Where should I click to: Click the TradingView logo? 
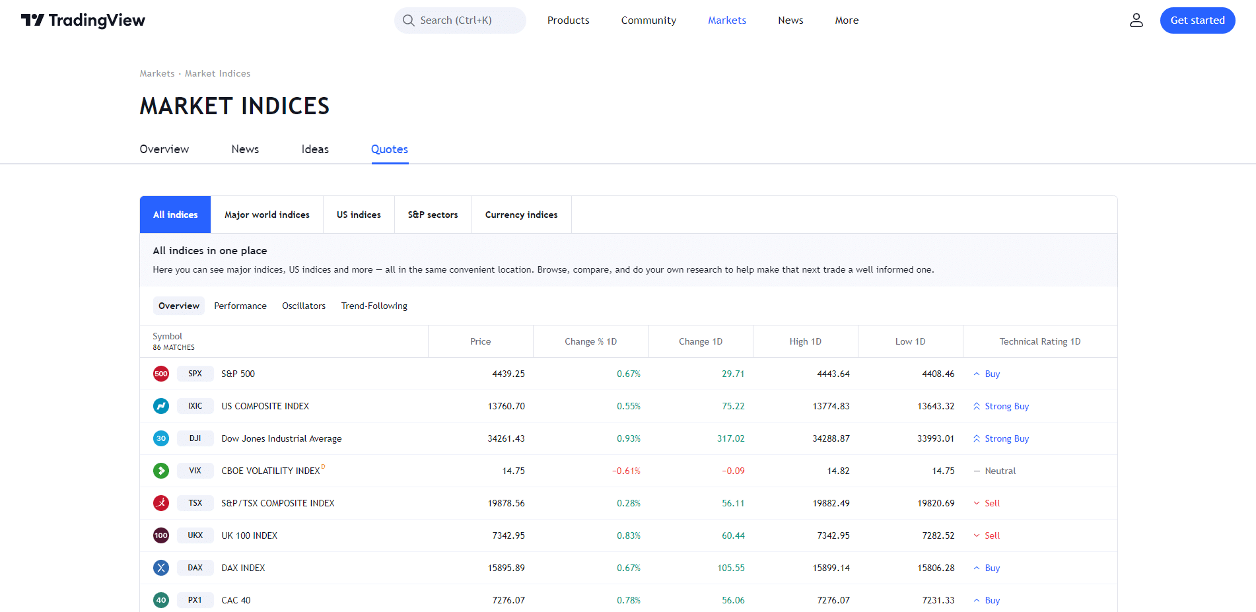coord(83,20)
